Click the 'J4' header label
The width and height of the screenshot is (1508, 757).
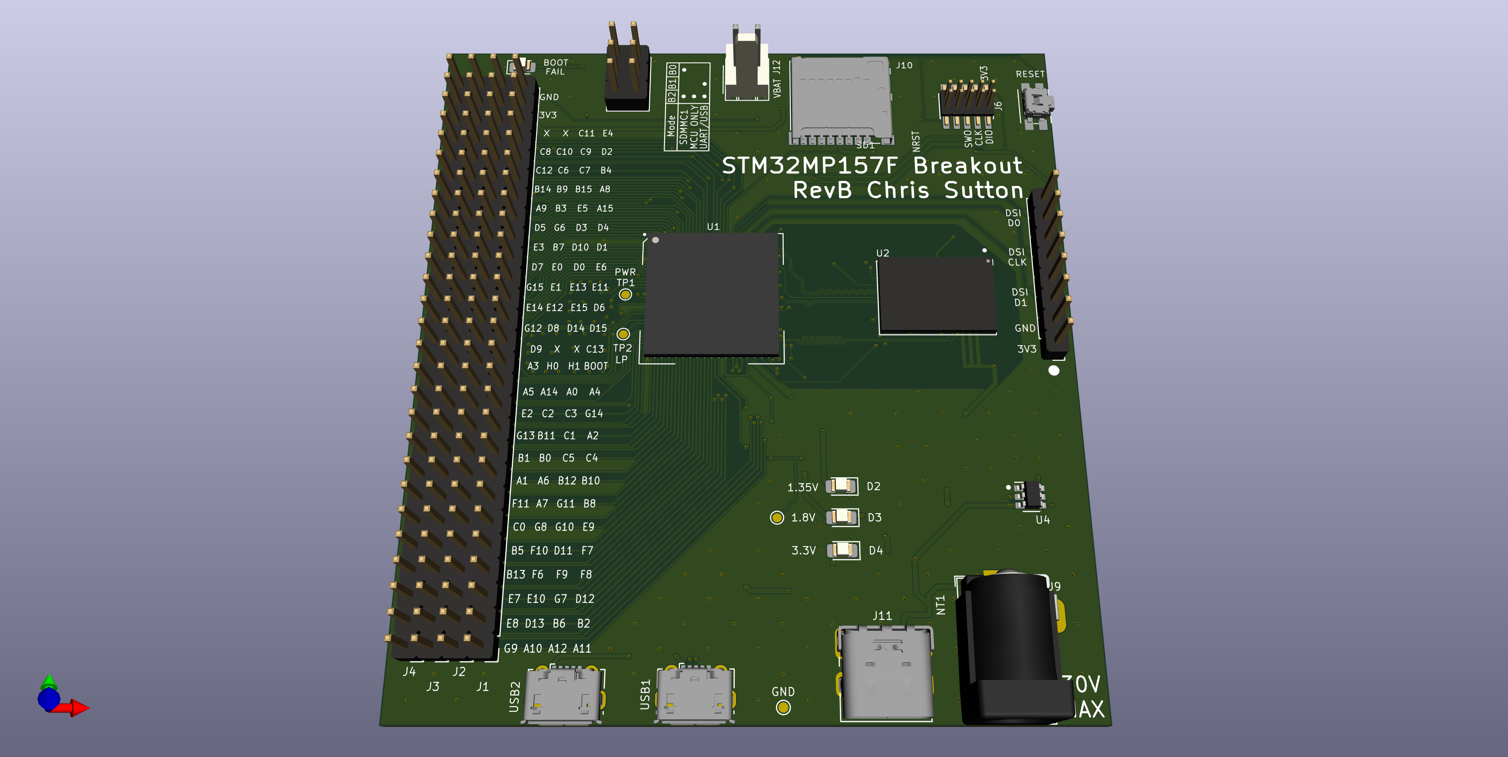[x=409, y=672]
